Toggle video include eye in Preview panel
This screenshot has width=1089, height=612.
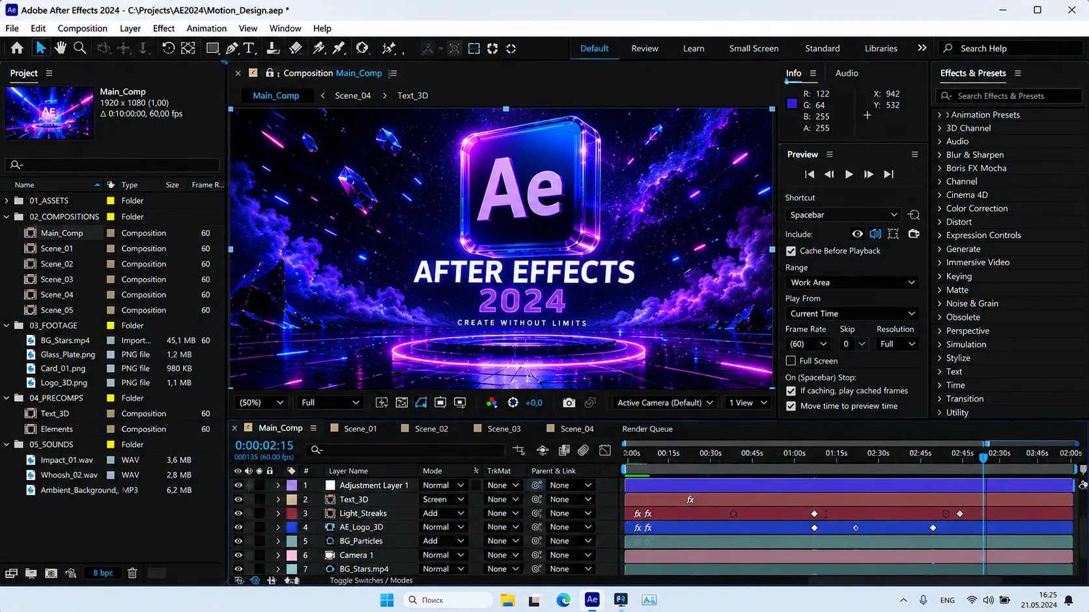857,234
